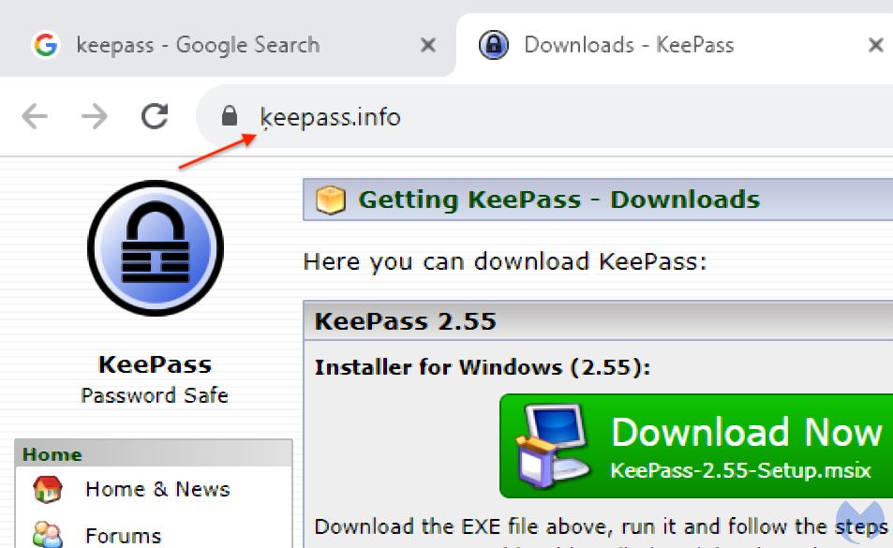The height and width of the screenshot is (548, 893).
Task: Click the padlock site info icon
Action: coord(230,115)
